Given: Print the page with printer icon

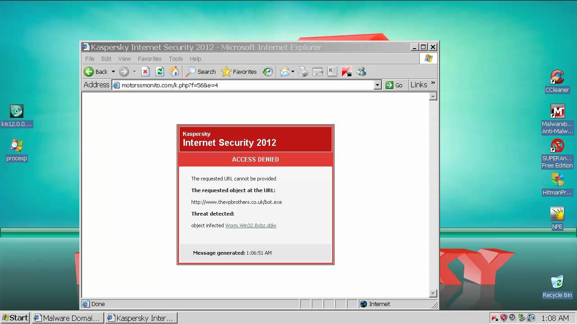Looking at the screenshot, I should (303, 72).
